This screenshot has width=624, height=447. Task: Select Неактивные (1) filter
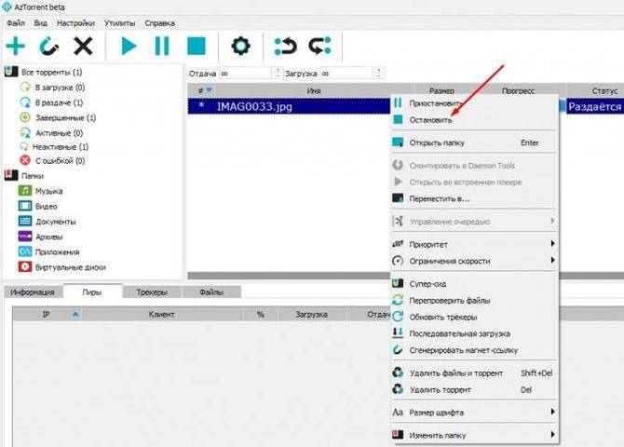(x=61, y=147)
